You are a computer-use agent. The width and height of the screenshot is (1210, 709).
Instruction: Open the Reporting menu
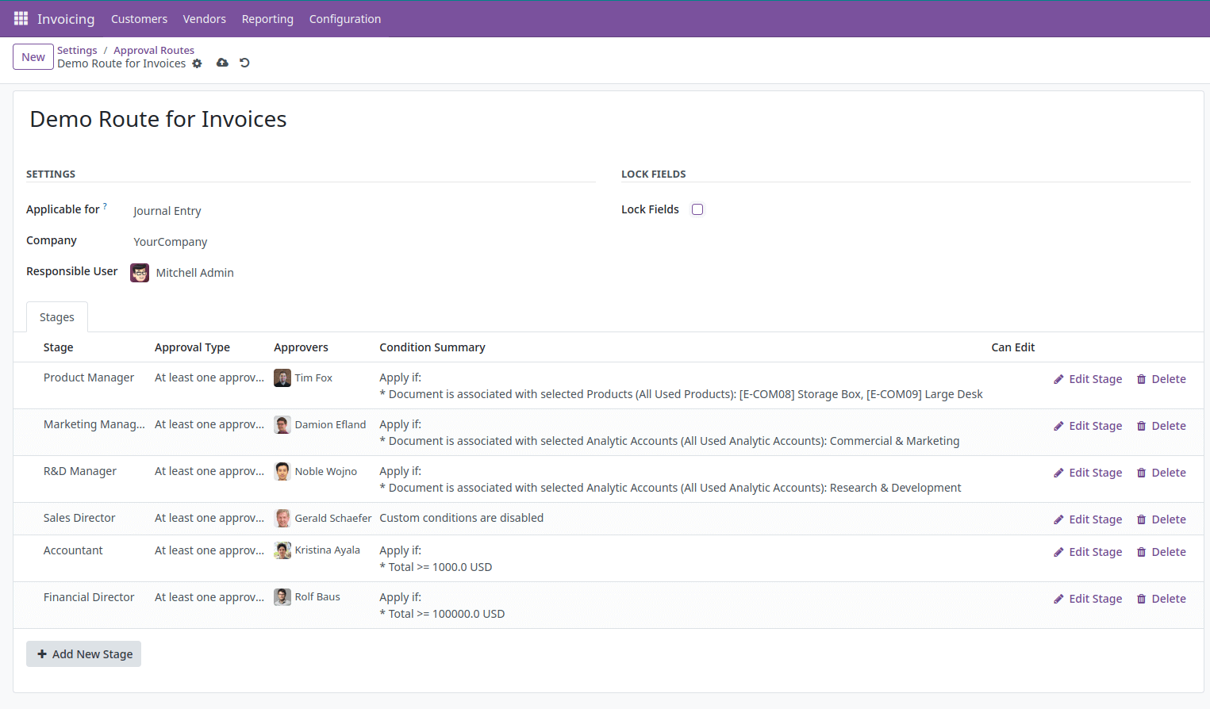pyautogui.click(x=267, y=19)
